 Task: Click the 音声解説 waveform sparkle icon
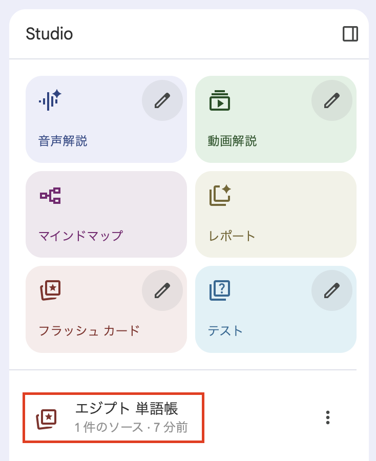click(x=50, y=100)
